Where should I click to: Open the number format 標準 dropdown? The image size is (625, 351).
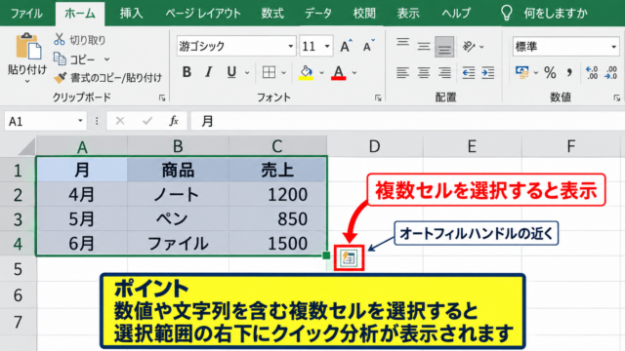613,47
